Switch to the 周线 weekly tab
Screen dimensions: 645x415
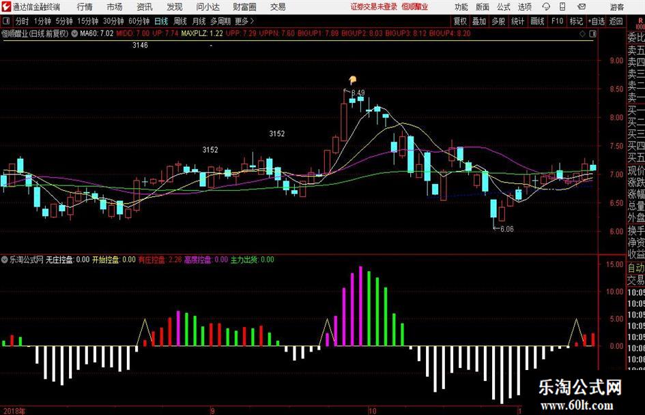click(x=180, y=21)
